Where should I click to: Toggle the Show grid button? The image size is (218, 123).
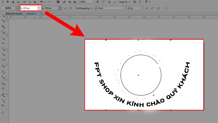(109, 2)
